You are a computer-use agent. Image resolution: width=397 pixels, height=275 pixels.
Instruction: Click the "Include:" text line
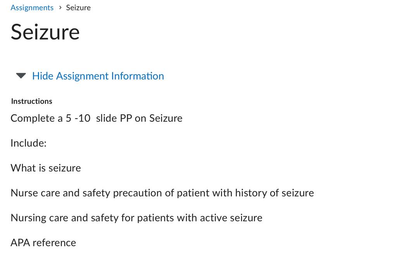click(x=28, y=143)
